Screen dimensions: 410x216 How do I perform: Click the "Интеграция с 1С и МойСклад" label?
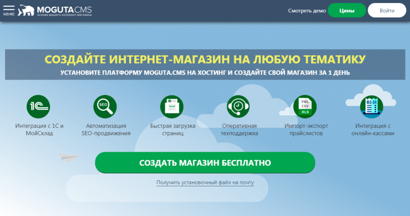tap(38, 129)
